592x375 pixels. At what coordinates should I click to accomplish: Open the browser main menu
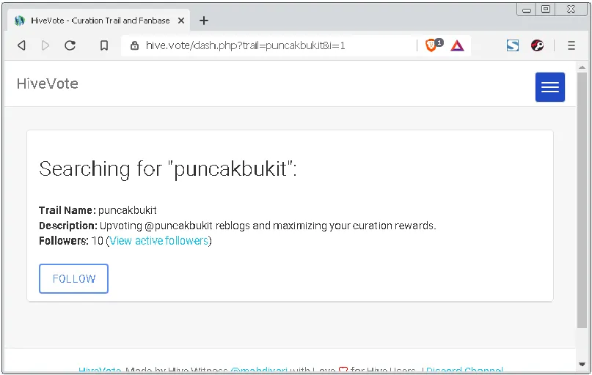[571, 45]
